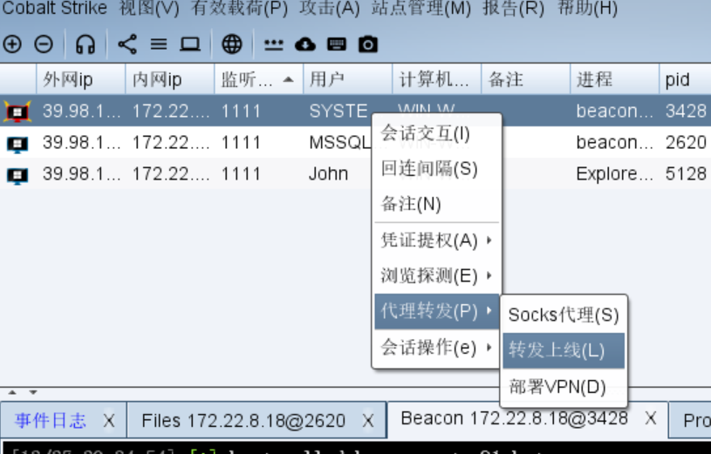Open the 视图(V) menu
711x454 pixels.
pos(149,8)
